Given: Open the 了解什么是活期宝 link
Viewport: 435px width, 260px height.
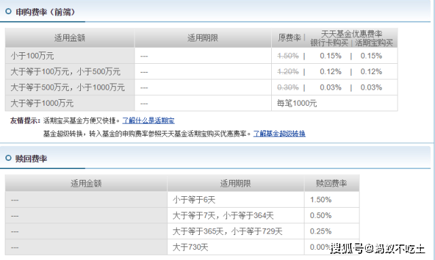Looking at the screenshot, I should [148, 121].
